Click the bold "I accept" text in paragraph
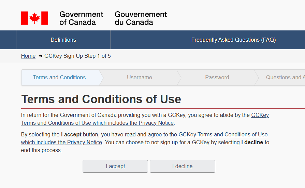The height and width of the screenshot is (188, 305). tap(71, 135)
